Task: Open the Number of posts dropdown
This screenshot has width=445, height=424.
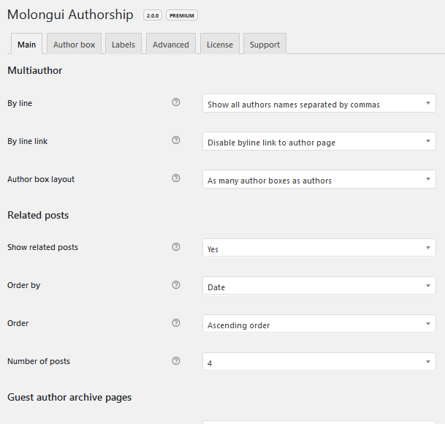Action: pyautogui.click(x=319, y=363)
